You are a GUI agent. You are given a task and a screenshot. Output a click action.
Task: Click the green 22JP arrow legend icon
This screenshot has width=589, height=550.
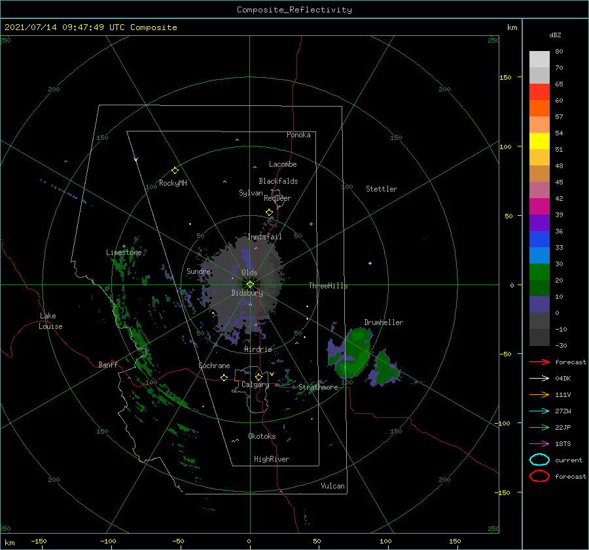539,427
